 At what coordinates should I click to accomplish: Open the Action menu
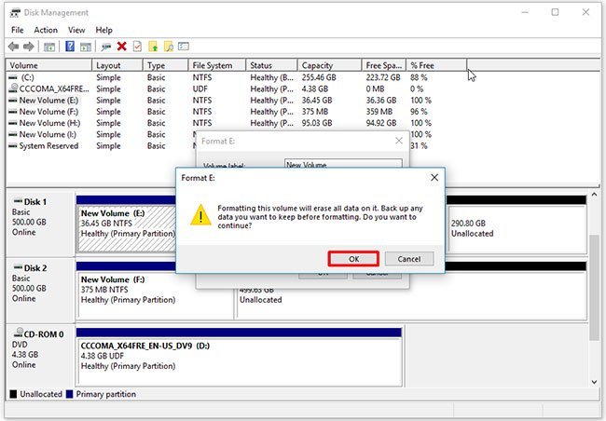point(46,30)
